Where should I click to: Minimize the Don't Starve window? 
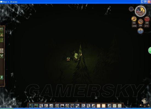coord(142,2)
